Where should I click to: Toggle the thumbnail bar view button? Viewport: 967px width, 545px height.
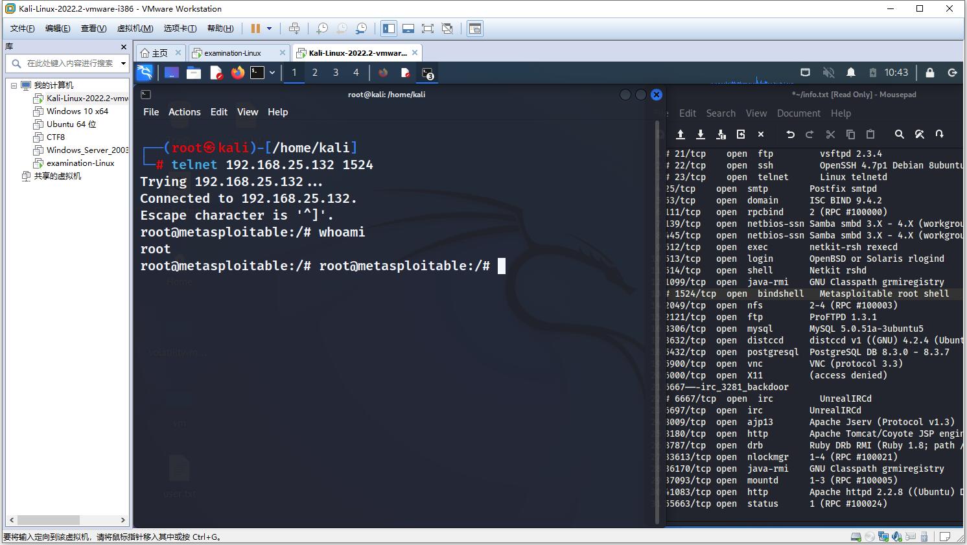click(x=408, y=29)
